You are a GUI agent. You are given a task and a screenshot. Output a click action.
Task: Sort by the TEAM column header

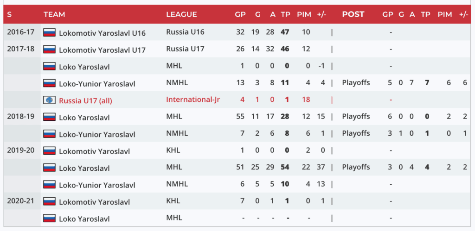coord(54,14)
